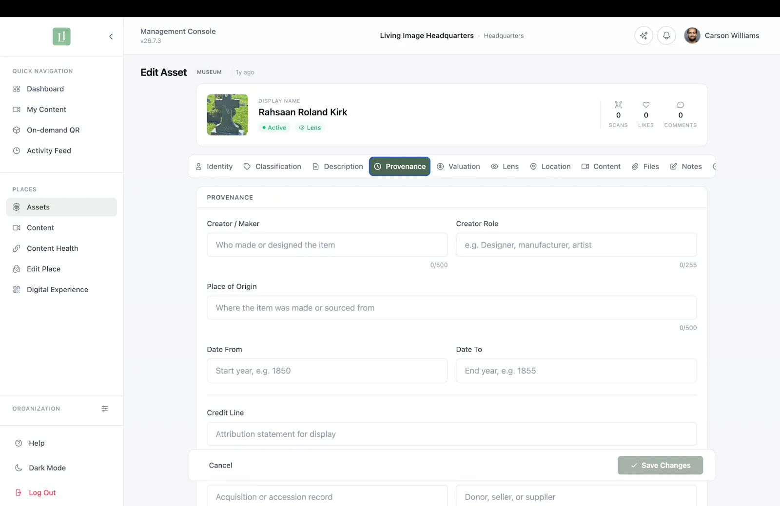Click the Date To field
Viewport: 780px width, 506px height.
click(576, 371)
